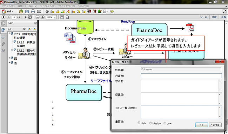The width and height of the screenshot is (228, 134).
Task: Select the Low importance radio button
Action: 165,123
